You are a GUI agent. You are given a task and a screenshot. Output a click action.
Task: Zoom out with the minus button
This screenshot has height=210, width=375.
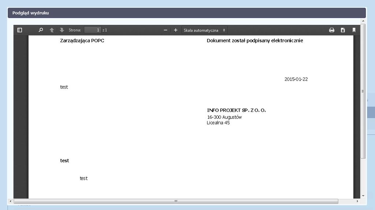click(x=165, y=30)
